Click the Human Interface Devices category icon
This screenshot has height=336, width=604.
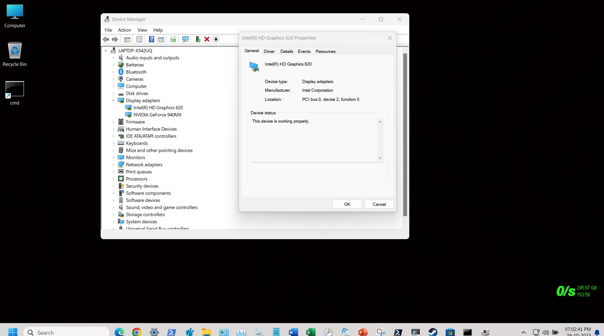tap(121, 129)
